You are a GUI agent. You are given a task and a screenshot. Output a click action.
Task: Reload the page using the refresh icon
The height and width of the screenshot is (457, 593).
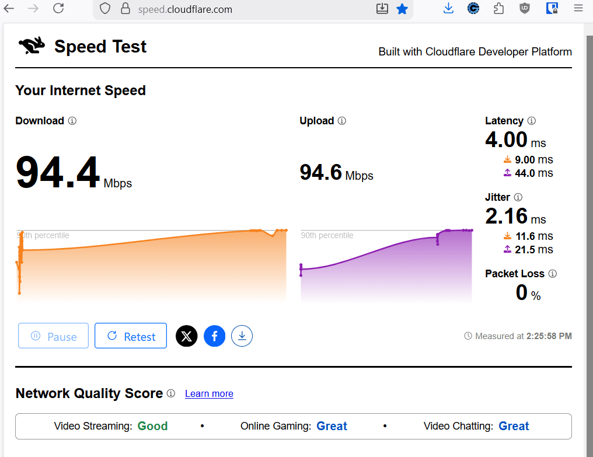58,8
